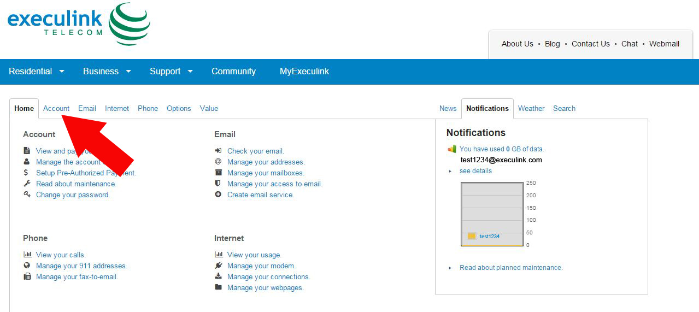Image resolution: width=699 pixels, height=312 pixels.
Task: Click person icon beside Manage the account
Action: (x=27, y=162)
